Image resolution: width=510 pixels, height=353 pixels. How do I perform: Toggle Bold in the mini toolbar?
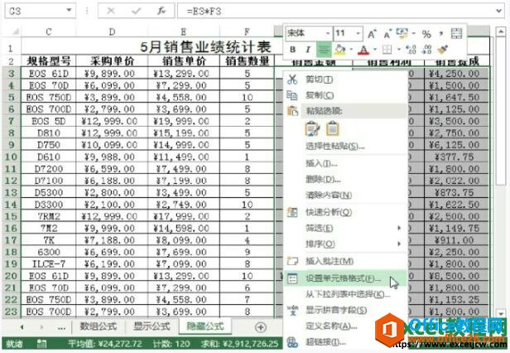[293, 50]
